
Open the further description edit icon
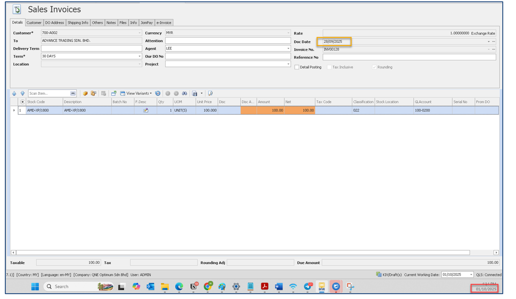(146, 111)
